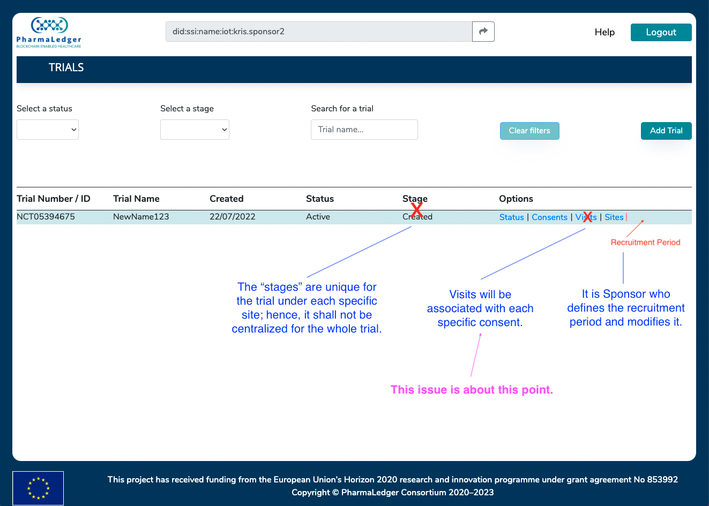
Task: Click the Logout button
Action: pos(661,32)
